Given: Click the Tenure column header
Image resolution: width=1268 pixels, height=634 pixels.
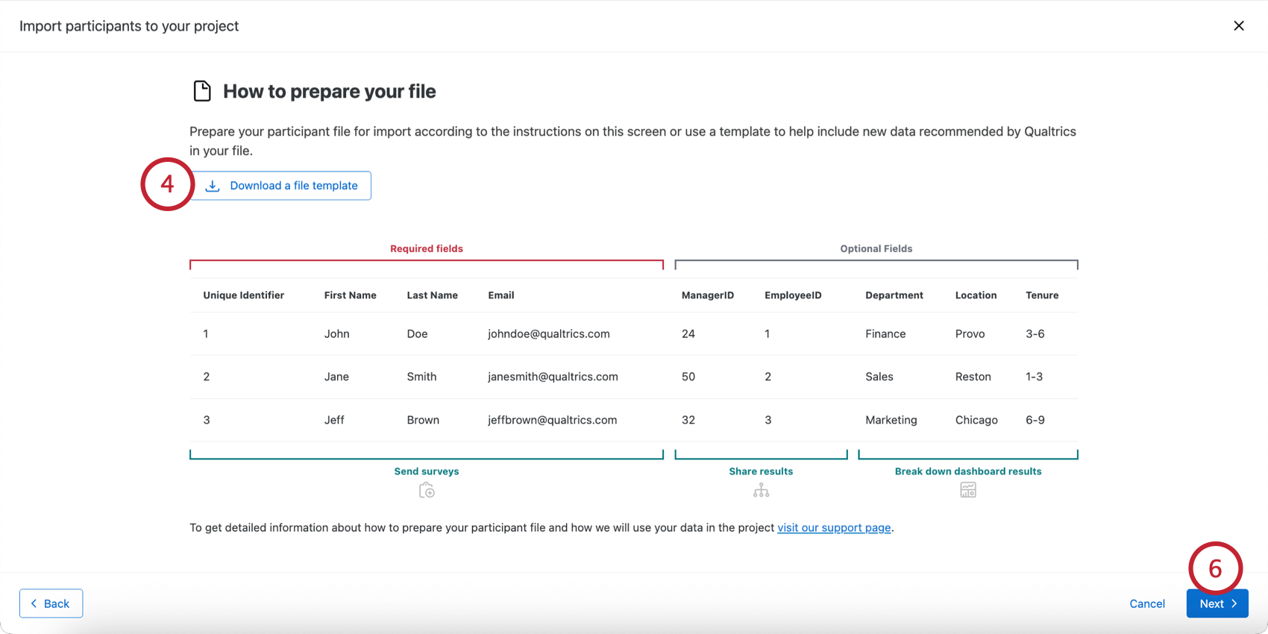Looking at the screenshot, I should click(x=1042, y=295).
